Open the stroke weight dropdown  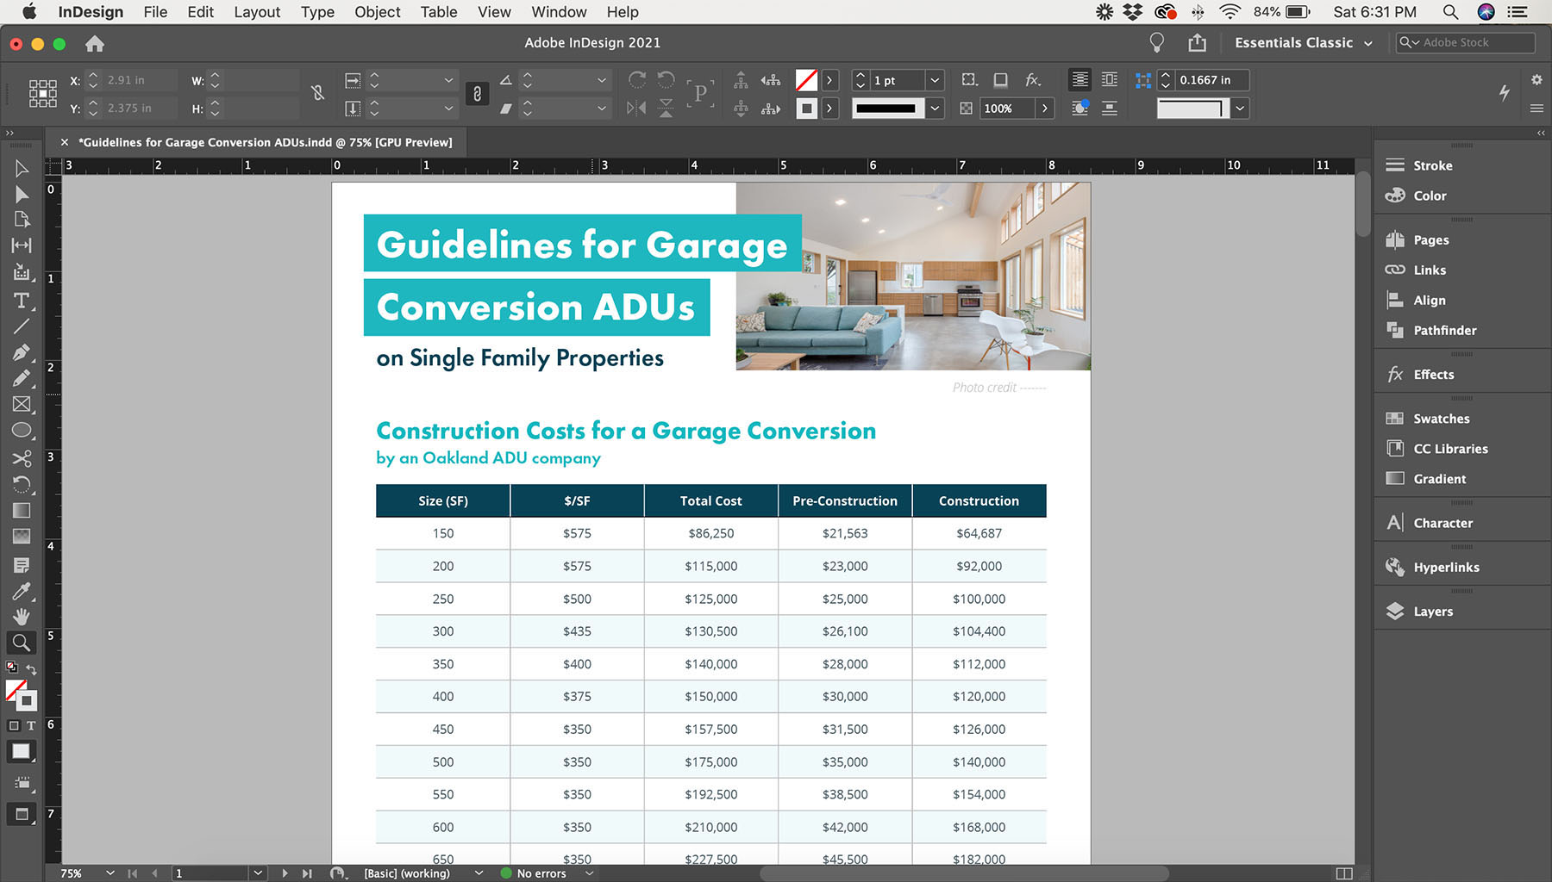tap(935, 80)
